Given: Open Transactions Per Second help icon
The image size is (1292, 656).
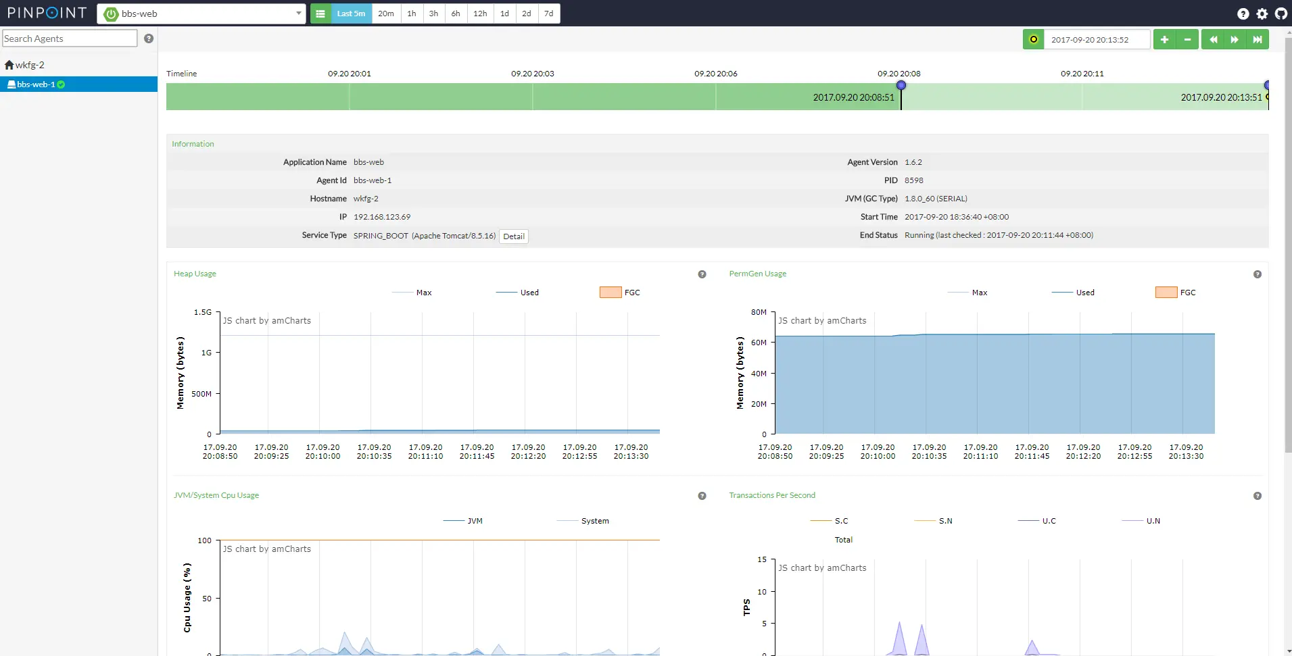Looking at the screenshot, I should point(1258,496).
